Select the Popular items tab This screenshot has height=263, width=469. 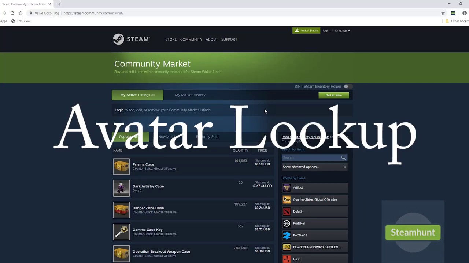(x=130, y=137)
